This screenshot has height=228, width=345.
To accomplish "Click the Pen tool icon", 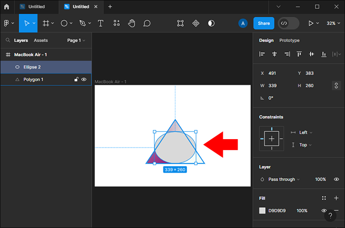I will pyautogui.click(x=82, y=23).
